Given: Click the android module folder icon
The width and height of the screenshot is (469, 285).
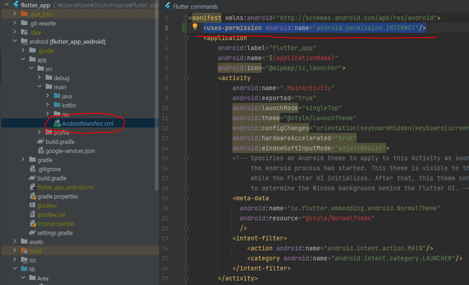Looking at the screenshot, I should (24, 41).
